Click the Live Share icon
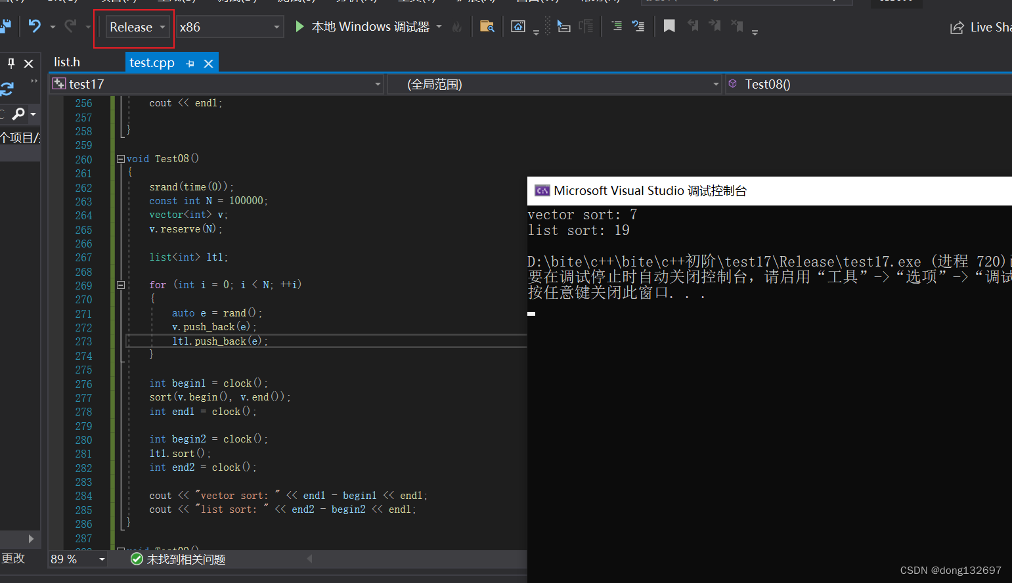Screen dimensions: 1012x583 (957, 28)
